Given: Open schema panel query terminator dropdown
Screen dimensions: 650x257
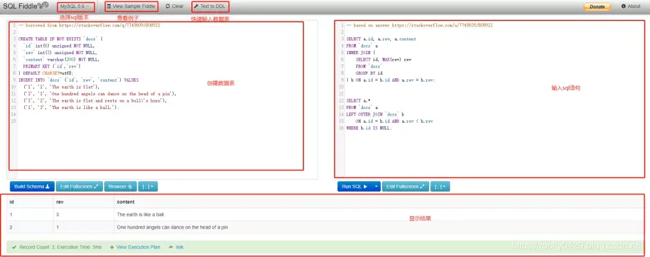Looking at the screenshot, I should [148, 187].
